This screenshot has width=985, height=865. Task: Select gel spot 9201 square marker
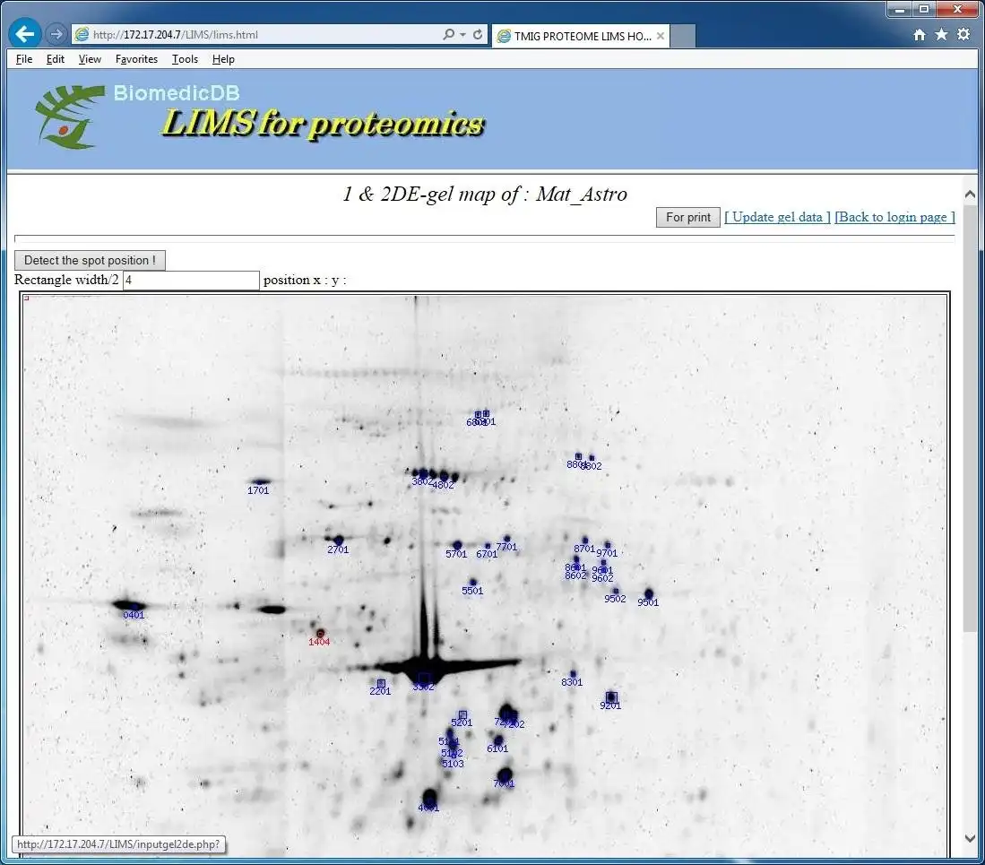pos(611,696)
